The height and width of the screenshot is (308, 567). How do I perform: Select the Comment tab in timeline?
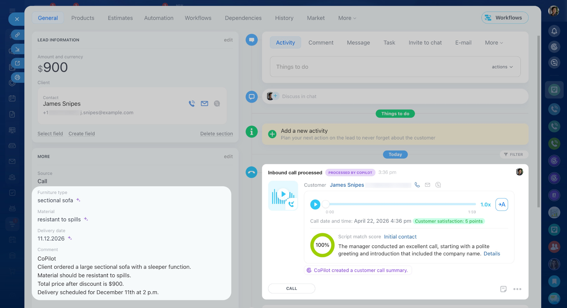tap(321, 43)
